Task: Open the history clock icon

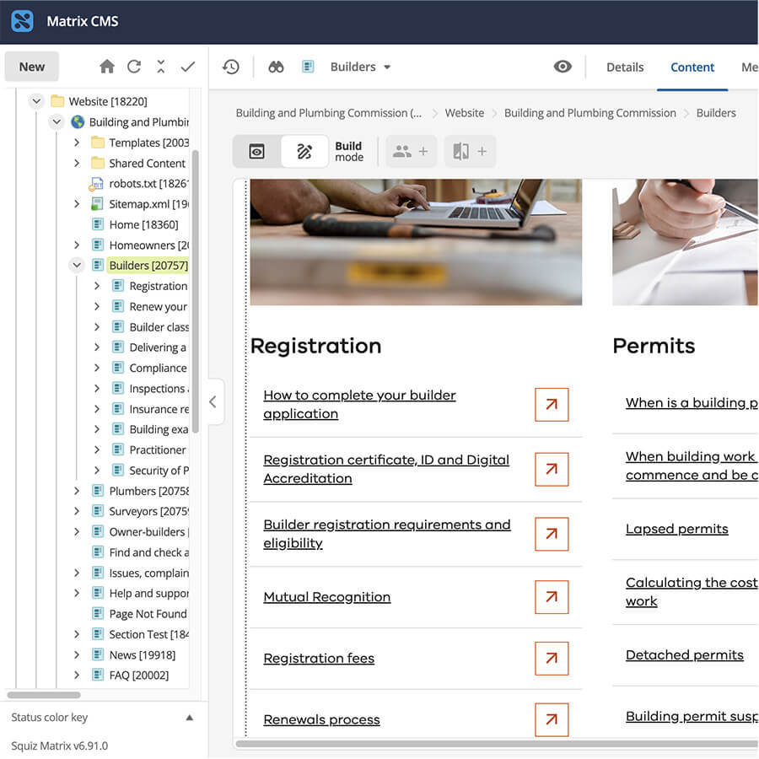Action: (x=231, y=67)
